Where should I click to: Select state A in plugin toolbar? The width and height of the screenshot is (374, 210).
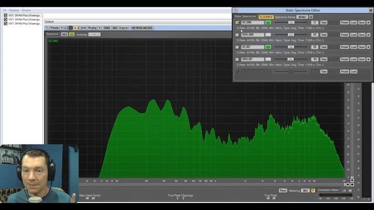coord(75,28)
